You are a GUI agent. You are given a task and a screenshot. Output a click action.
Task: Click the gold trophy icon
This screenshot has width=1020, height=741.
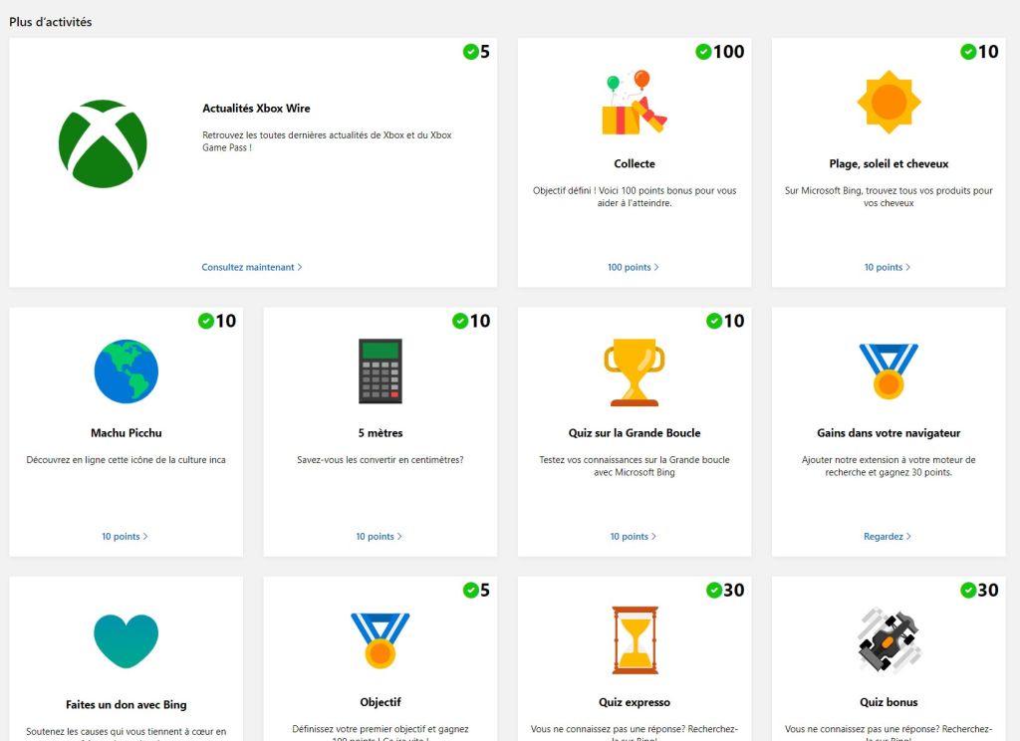tap(635, 372)
